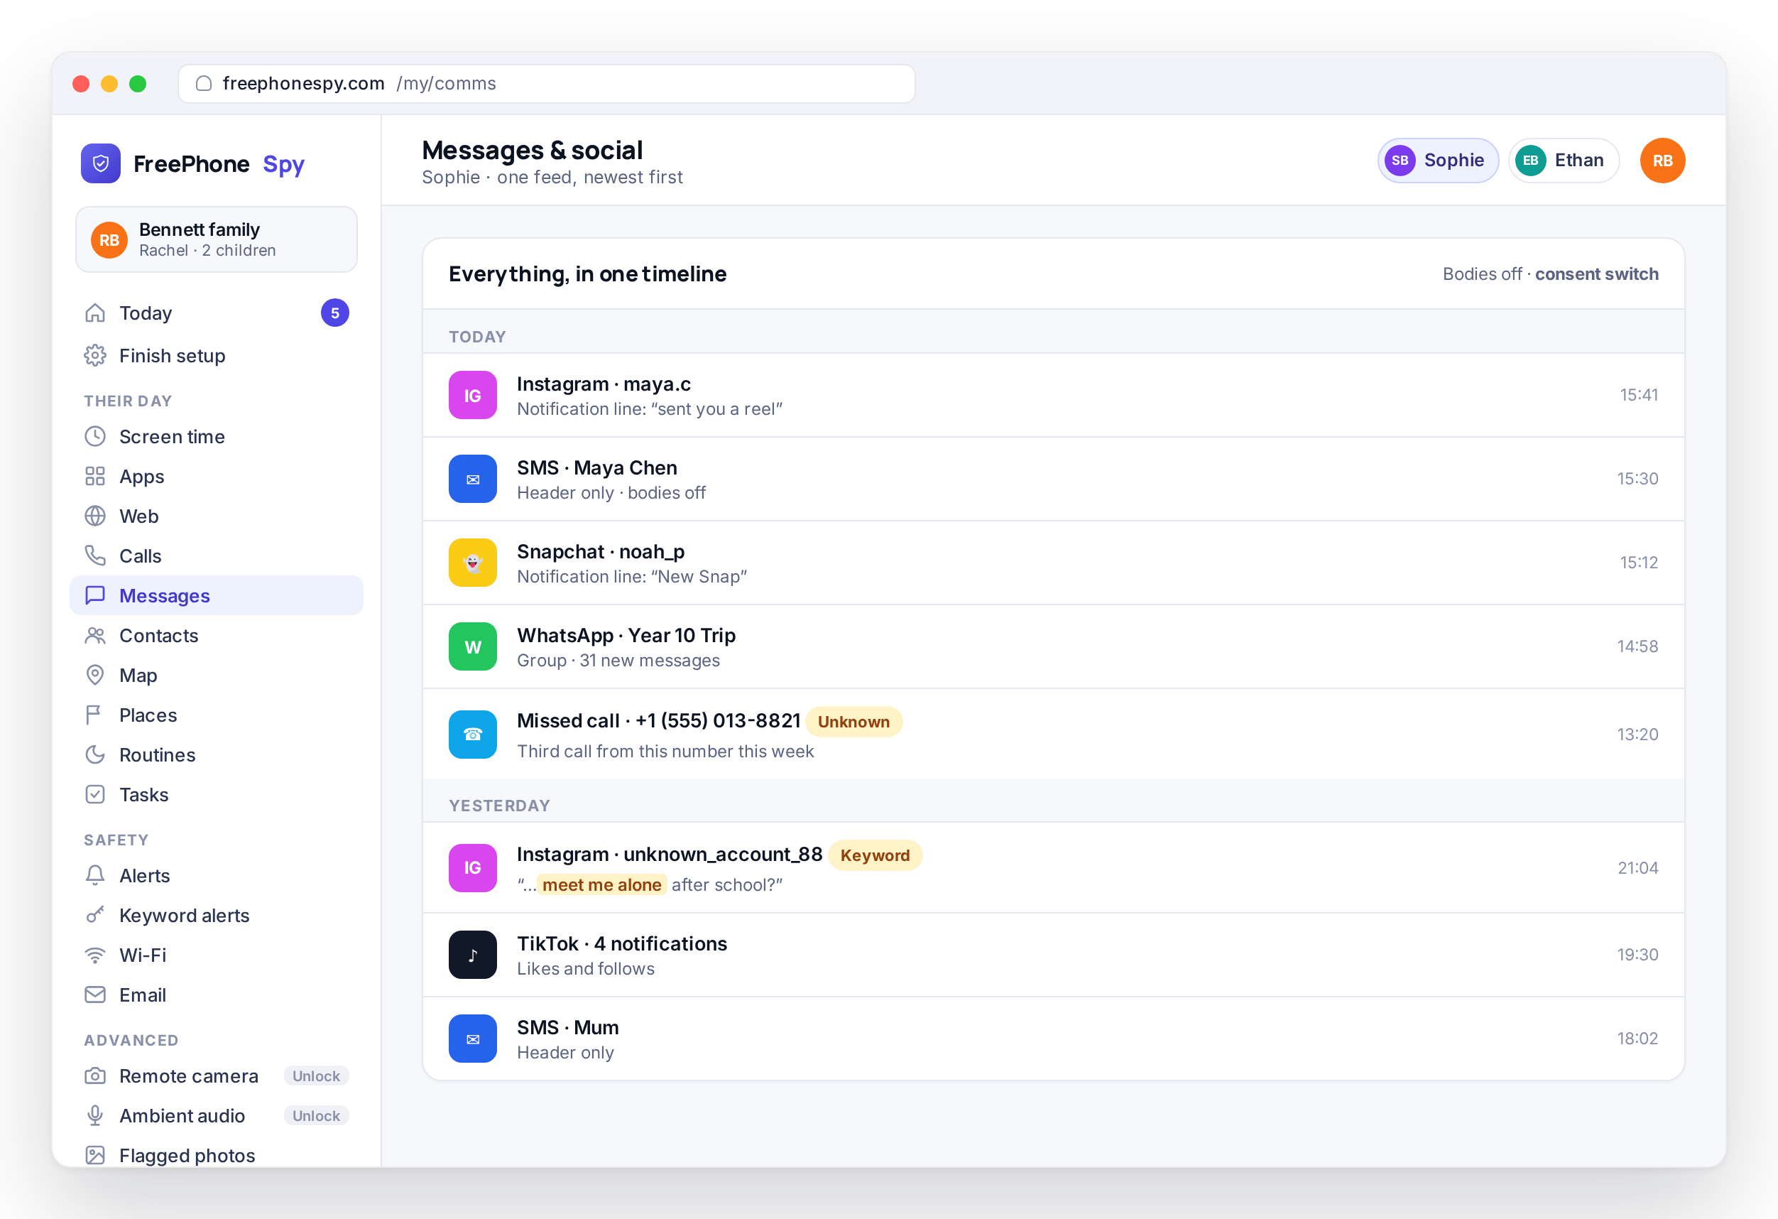1778x1219 pixels.
Task: Click the Keyword tag on unknown_account_88
Action: 876,855
